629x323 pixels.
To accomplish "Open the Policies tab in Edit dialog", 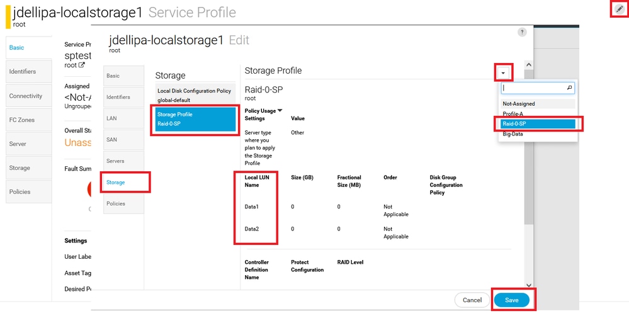I will [123, 203].
